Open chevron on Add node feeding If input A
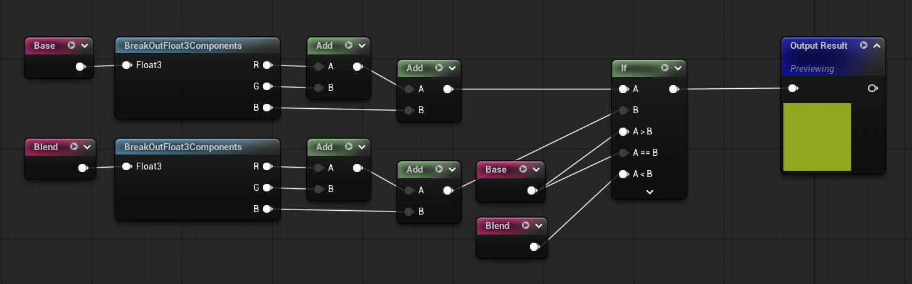Screen dimensions: 912x284 pyautogui.click(x=452, y=68)
